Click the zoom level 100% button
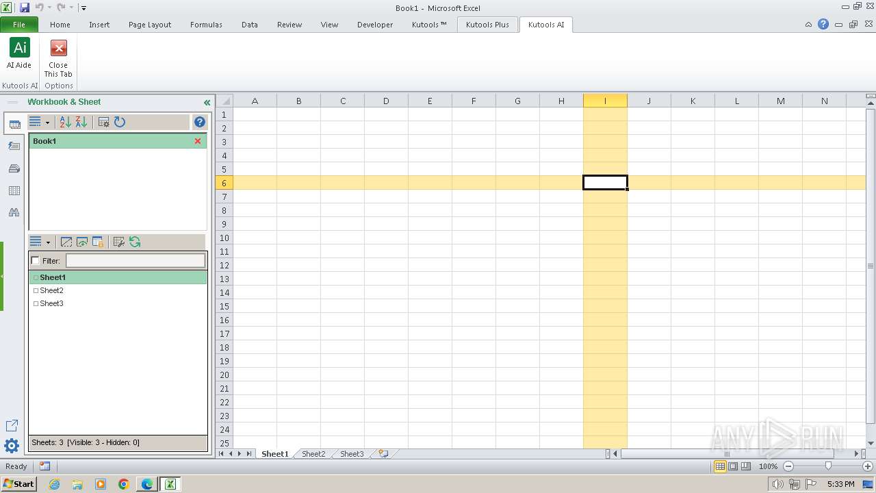The width and height of the screenshot is (876, 493). (x=768, y=466)
